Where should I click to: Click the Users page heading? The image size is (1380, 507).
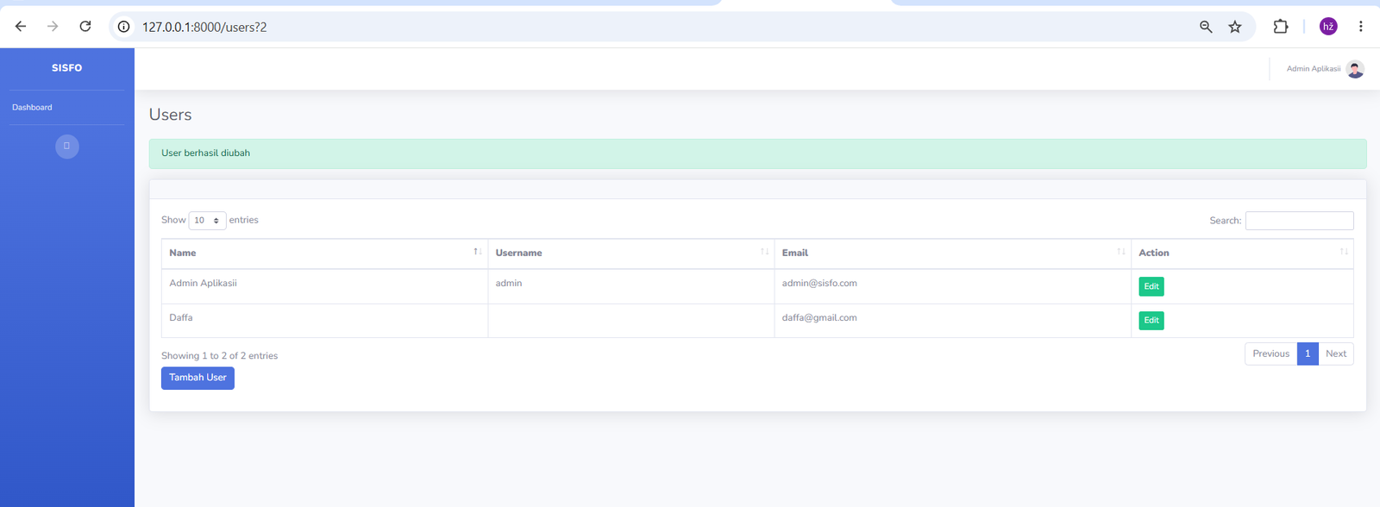pyautogui.click(x=170, y=115)
